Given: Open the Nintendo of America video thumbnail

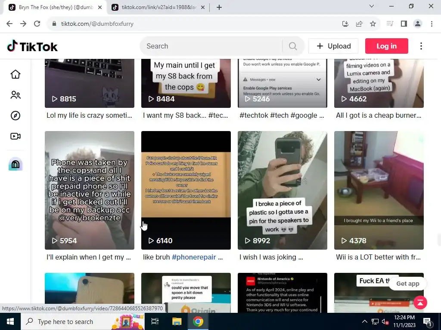Looking at the screenshot, I should (x=283, y=293).
